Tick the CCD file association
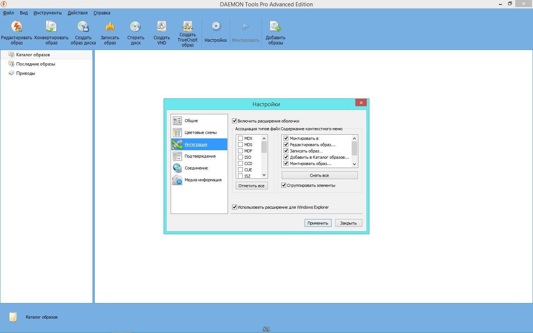The image size is (533, 333). point(240,164)
